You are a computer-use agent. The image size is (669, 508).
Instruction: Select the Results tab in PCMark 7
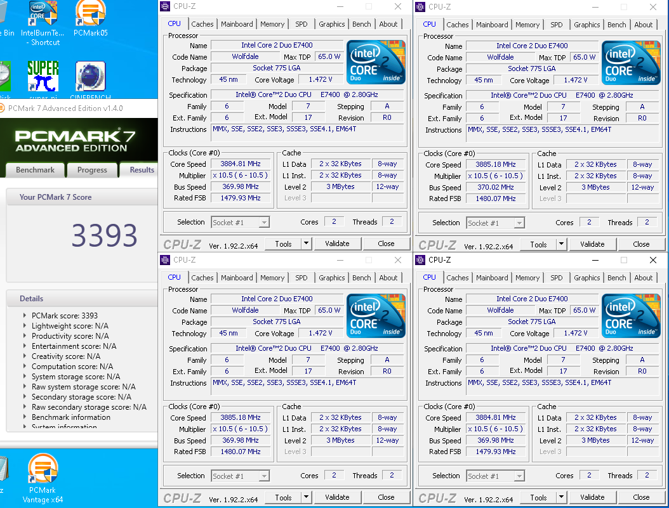click(x=140, y=170)
